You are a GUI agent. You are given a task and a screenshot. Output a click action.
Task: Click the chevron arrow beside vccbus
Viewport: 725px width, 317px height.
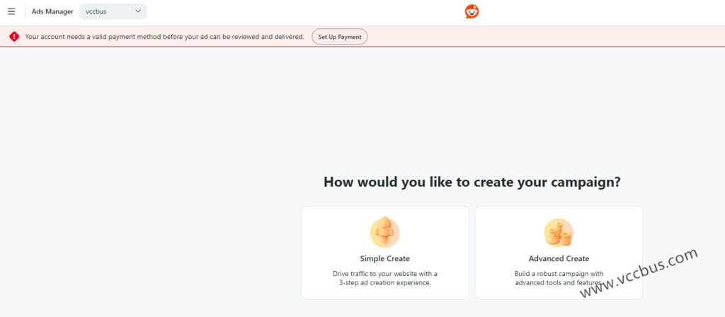pos(138,11)
